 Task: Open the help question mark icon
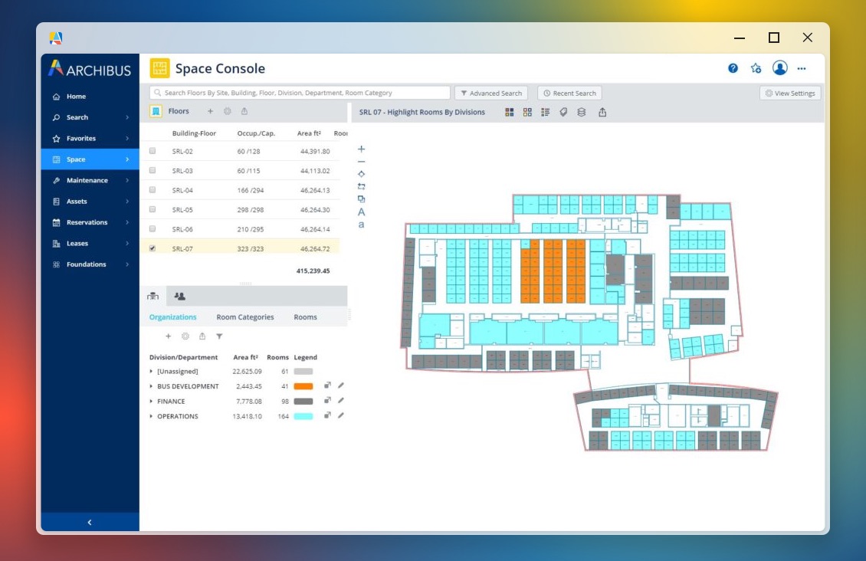[x=733, y=68]
